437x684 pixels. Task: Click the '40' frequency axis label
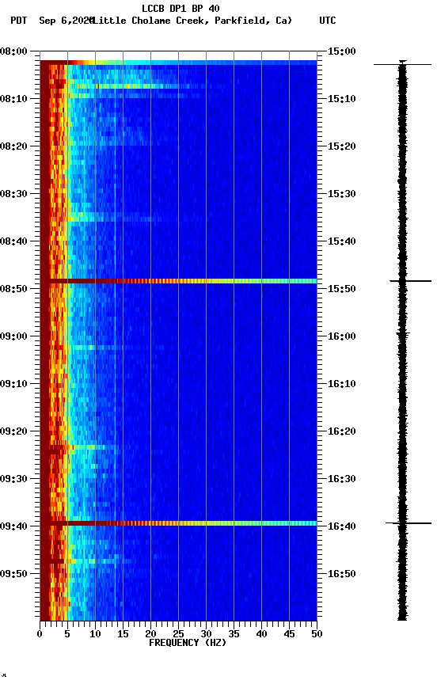[261, 634]
